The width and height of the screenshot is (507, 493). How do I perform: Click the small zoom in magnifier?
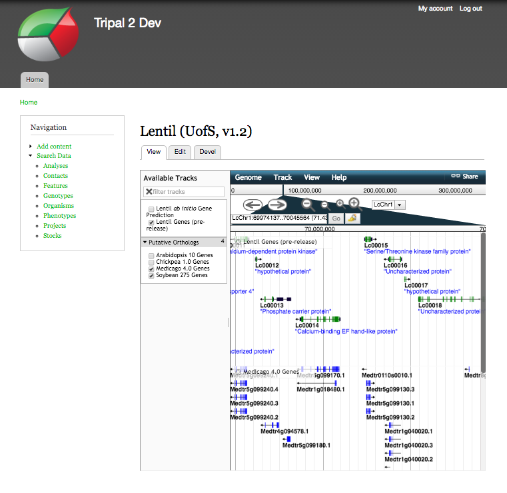(x=340, y=205)
